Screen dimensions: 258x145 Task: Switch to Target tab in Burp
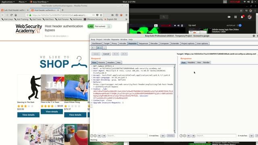click(106, 43)
